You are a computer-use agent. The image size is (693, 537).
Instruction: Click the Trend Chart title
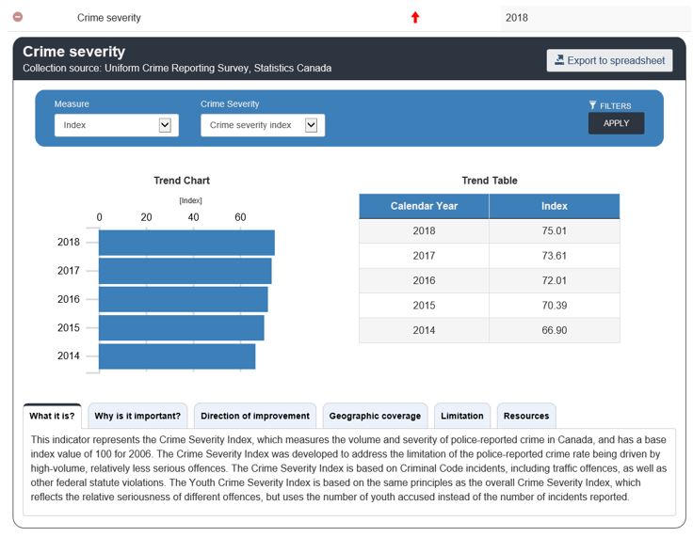(182, 181)
